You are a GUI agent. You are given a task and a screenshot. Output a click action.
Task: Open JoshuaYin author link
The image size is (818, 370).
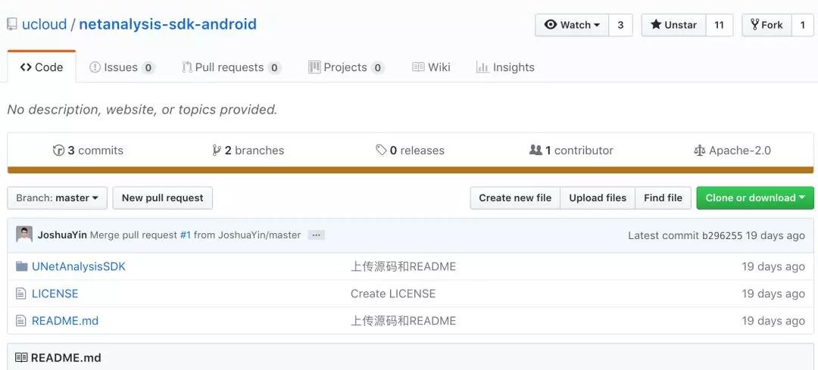pos(62,235)
